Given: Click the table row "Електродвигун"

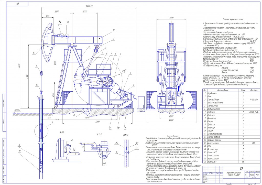Looking at the screenshot, I should click(x=231, y=100).
